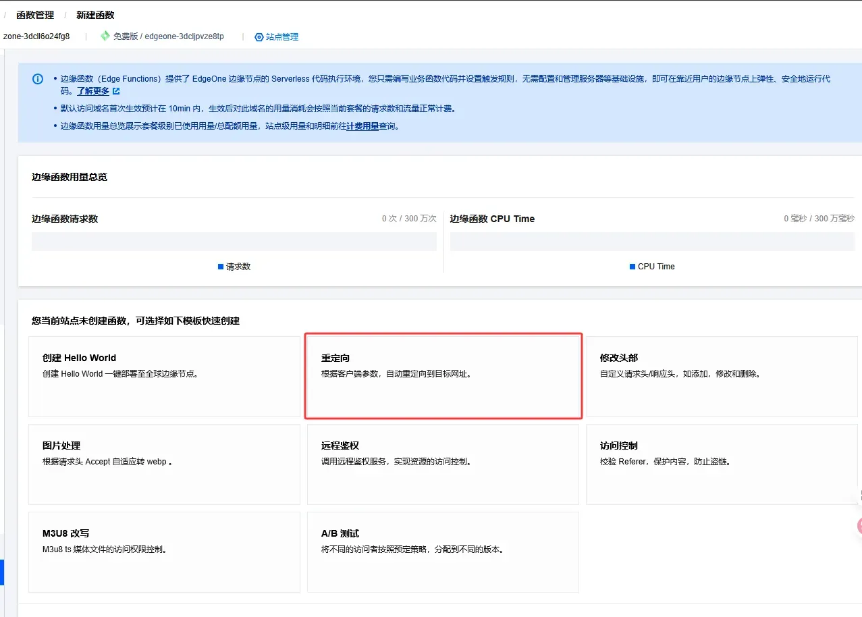This screenshot has height=617, width=862.
Task: Go to 函数管理 in the breadcrumb
Action: click(35, 15)
